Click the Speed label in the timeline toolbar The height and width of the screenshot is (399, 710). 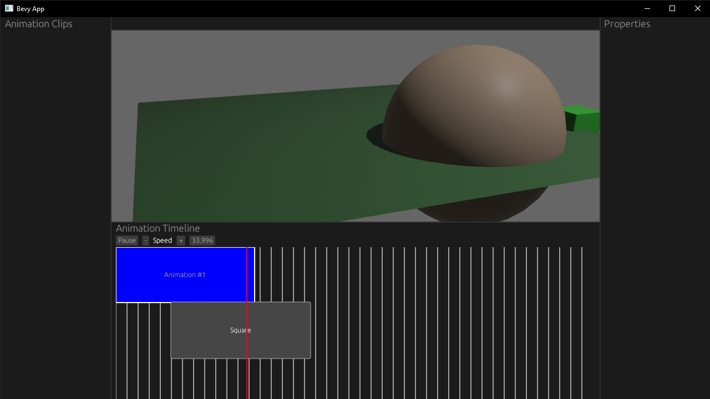point(163,240)
